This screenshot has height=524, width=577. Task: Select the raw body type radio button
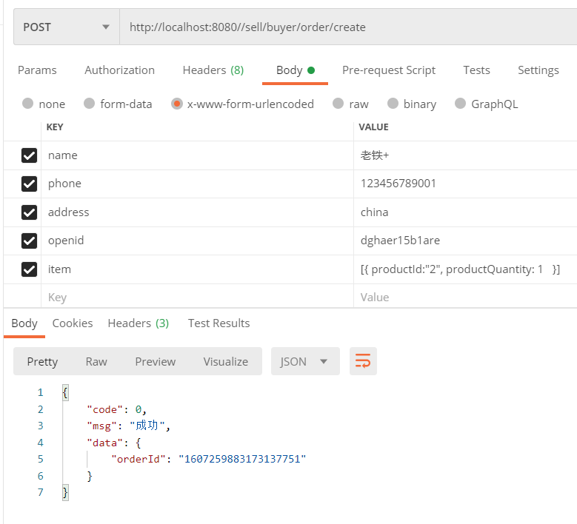(338, 104)
